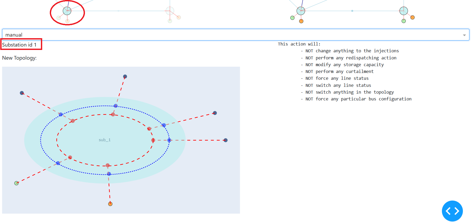Select the rightmost substation node in top graph
Screen dimensions: 471x222
point(404,11)
